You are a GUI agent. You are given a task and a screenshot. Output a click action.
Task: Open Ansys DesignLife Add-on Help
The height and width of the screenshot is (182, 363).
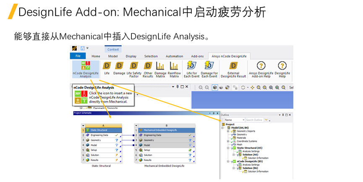click(261, 69)
